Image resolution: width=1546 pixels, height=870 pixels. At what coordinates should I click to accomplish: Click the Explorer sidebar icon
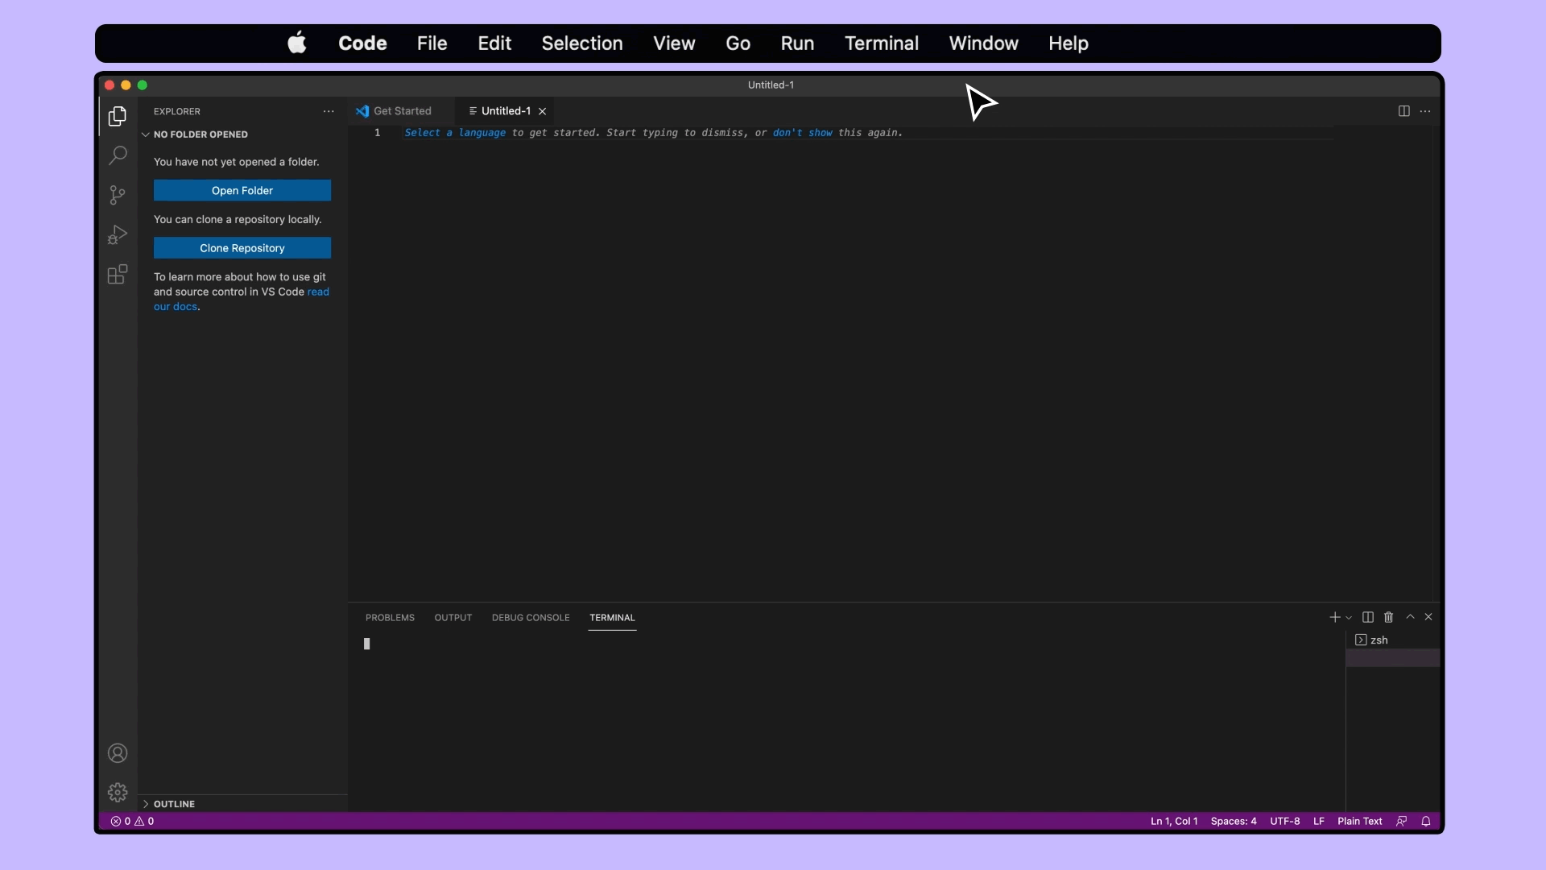(x=117, y=116)
